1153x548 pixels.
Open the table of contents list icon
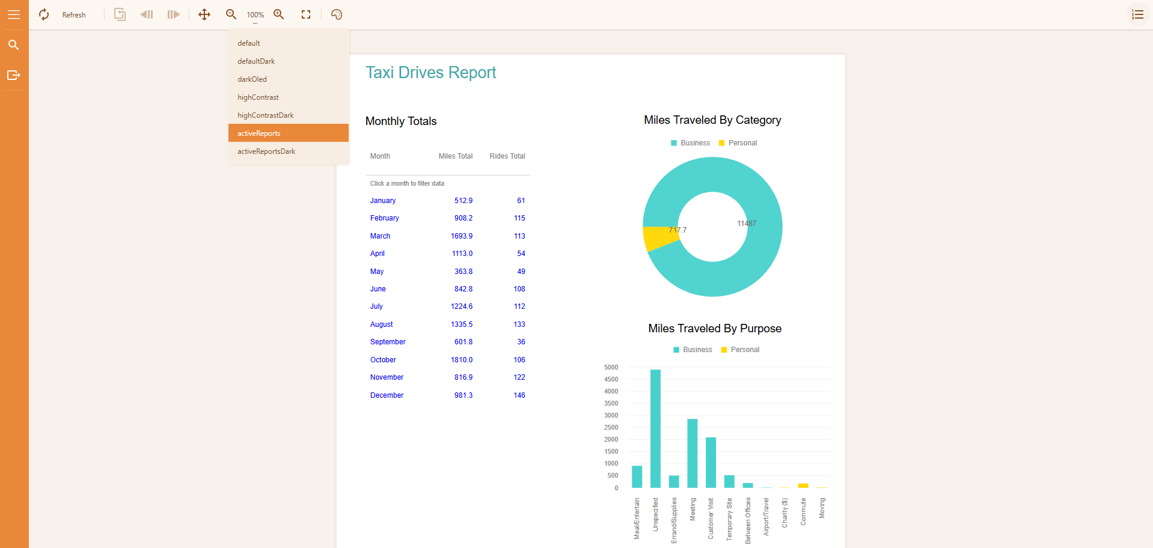pos(1137,14)
